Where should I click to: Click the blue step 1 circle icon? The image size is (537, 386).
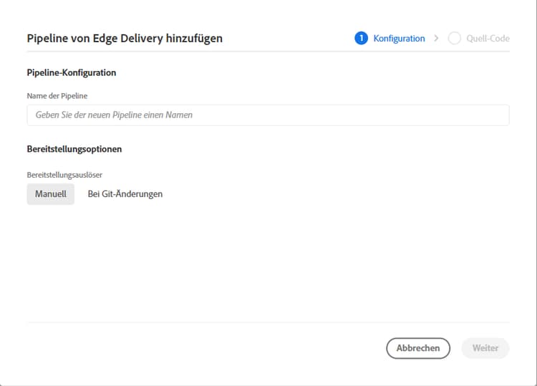(x=361, y=39)
